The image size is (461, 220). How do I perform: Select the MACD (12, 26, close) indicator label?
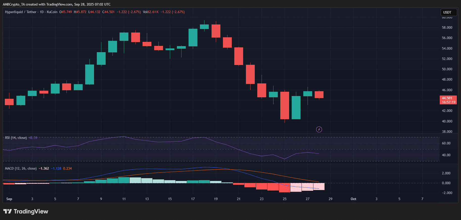coord(21,168)
